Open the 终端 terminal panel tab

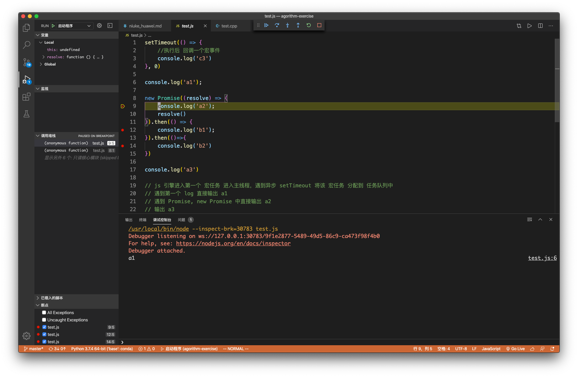(143, 220)
